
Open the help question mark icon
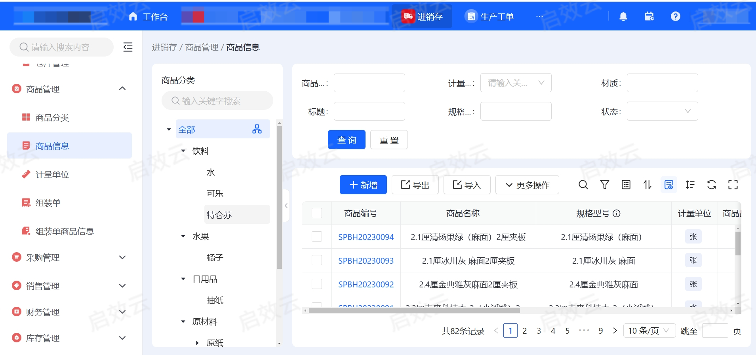(676, 16)
